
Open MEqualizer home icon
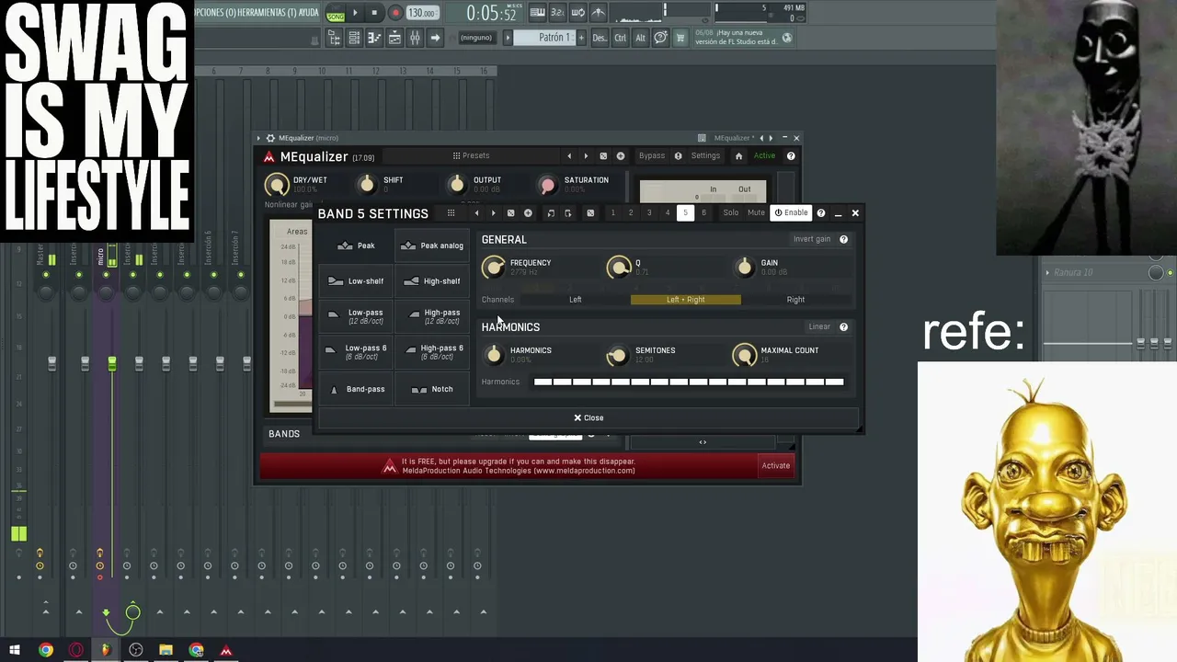point(738,156)
